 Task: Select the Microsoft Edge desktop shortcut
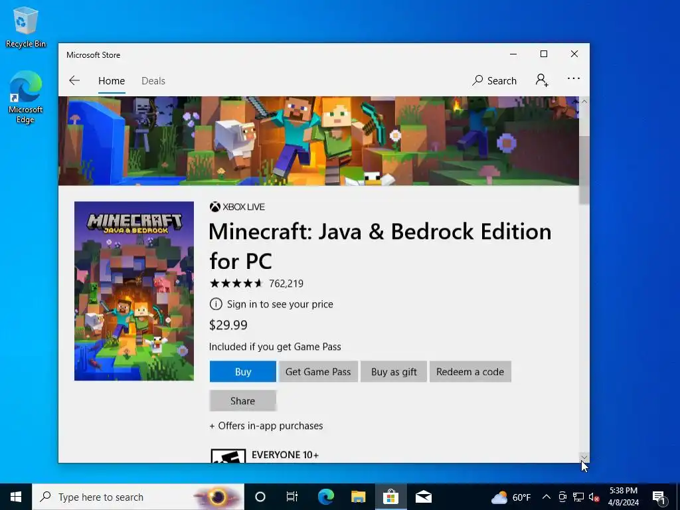click(25, 97)
